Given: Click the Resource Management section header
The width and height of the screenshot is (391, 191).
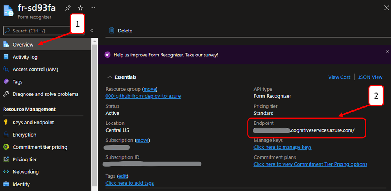Looking at the screenshot, I should 29,109.
